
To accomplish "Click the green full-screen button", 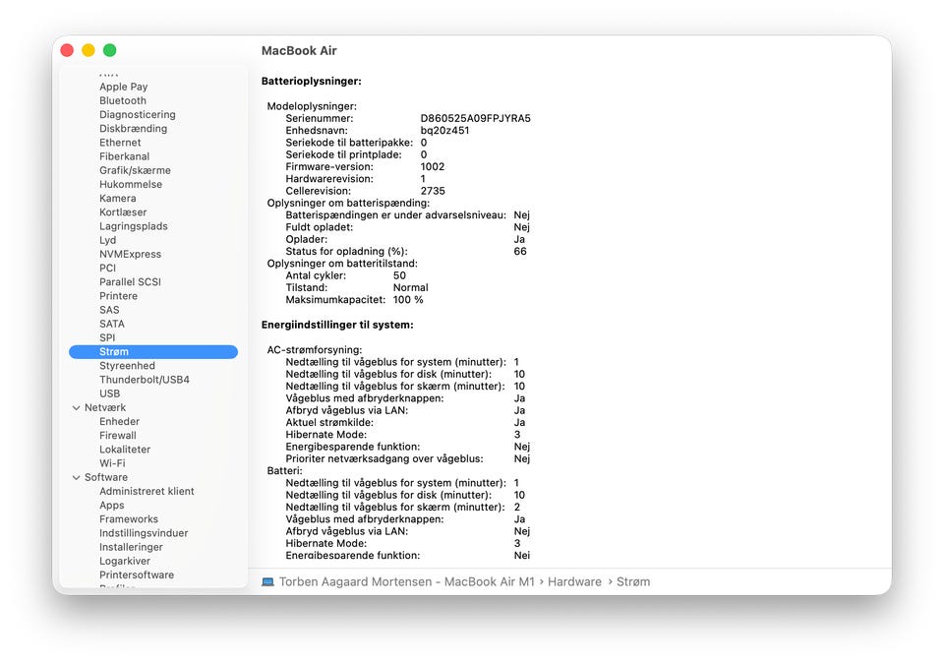I will (x=109, y=50).
